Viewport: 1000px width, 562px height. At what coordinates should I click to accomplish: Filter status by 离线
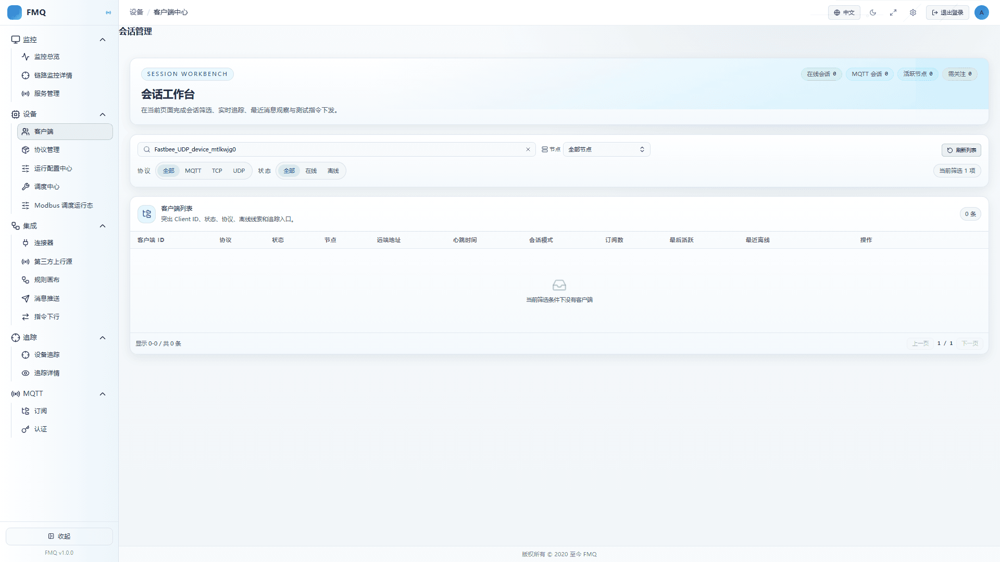[333, 171]
